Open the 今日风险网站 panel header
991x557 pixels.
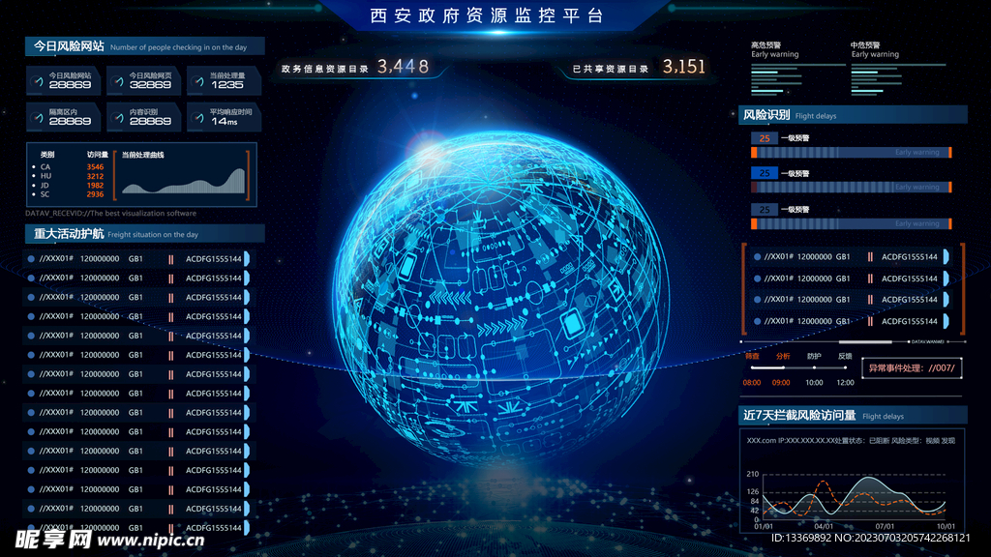[145, 46]
